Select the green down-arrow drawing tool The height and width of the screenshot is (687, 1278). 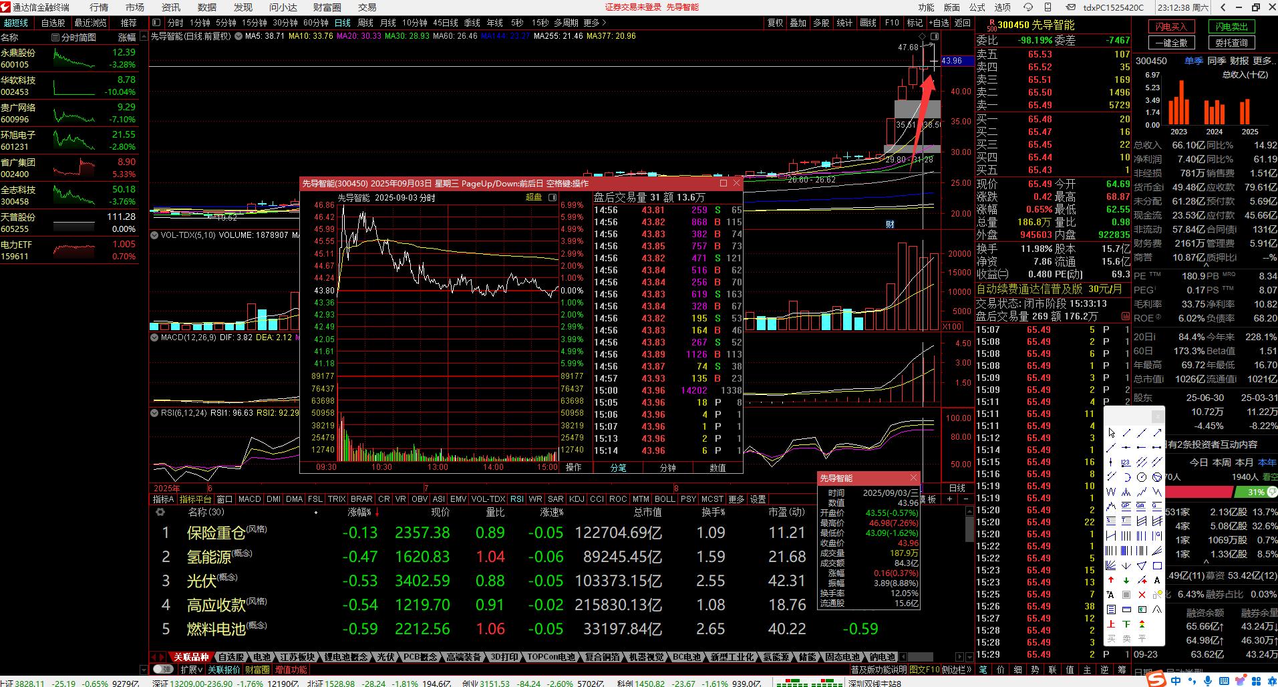point(1126,580)
